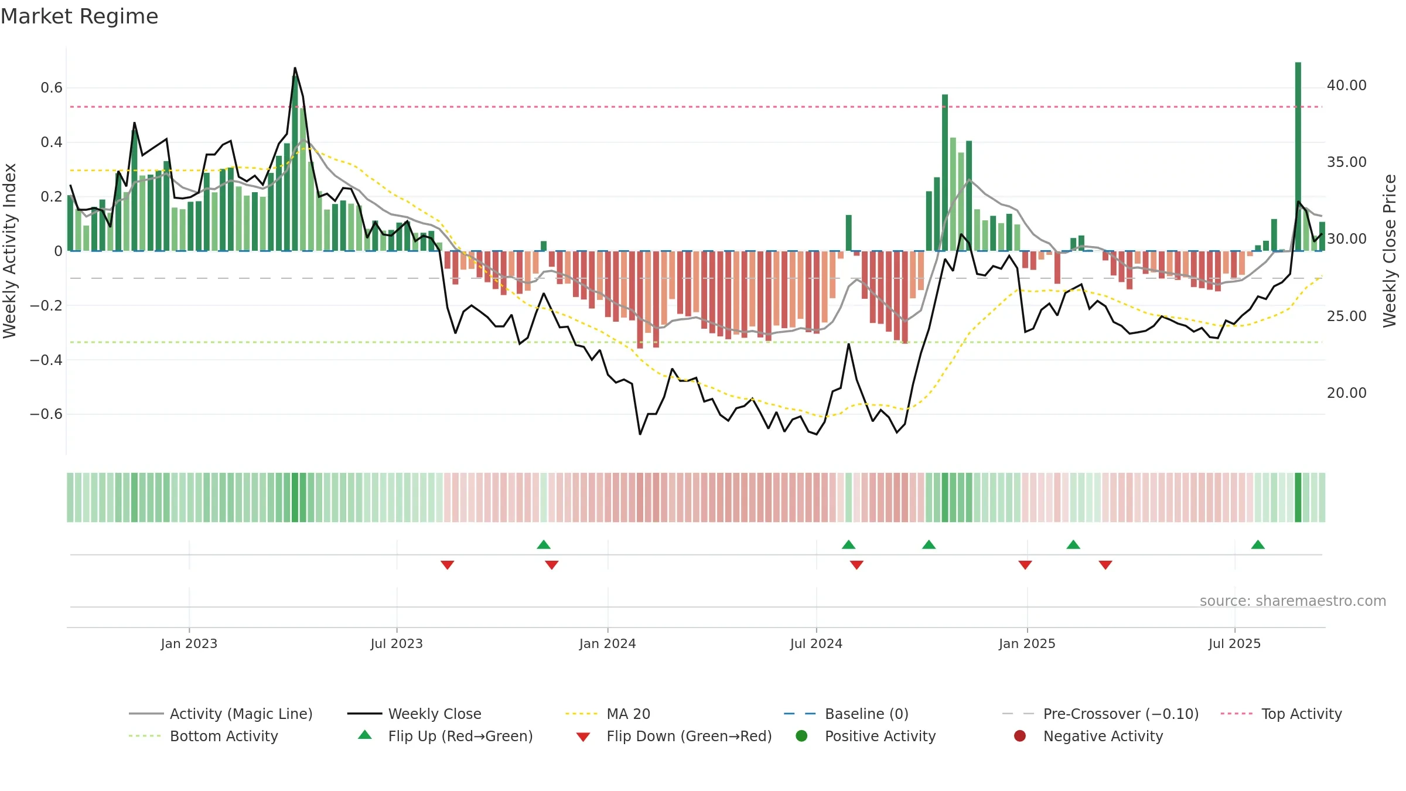This screenshot has width=1406, height=791.
Task: Click the green flip-up marker just after Jul 2024
Action: [x=848, y=544]
